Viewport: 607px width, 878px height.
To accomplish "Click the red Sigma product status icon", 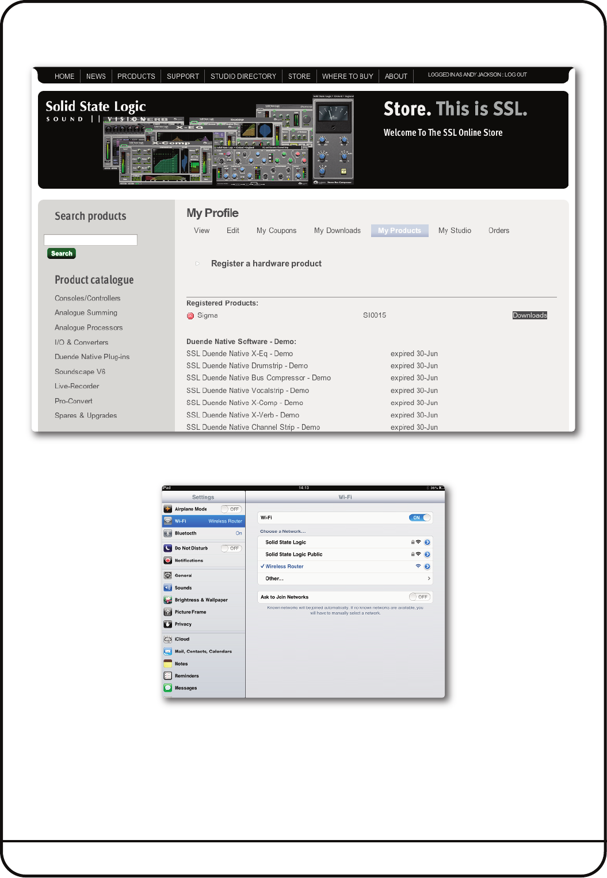I will coord(190,316).
